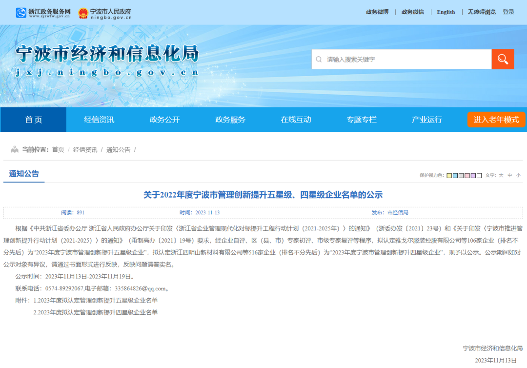The width and height of the screenshot is (527, 368).
Task: Set text size to 大
Action: (501, 176)
